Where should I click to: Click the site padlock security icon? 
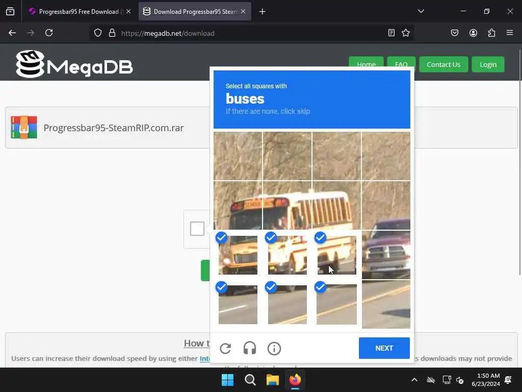[x=112, y=33]
